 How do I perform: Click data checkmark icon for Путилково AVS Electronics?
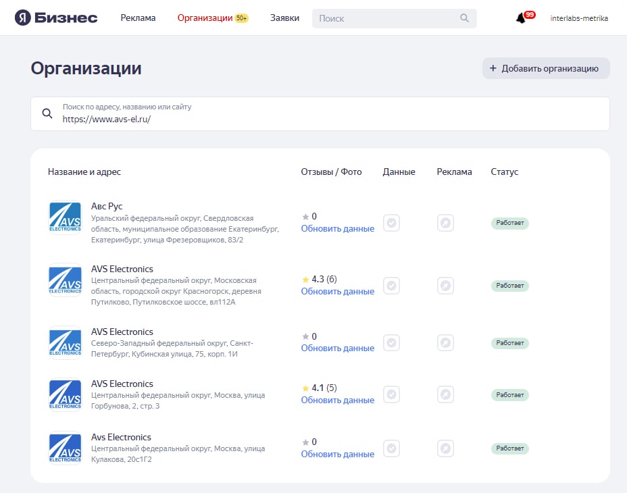pos(391,286)
